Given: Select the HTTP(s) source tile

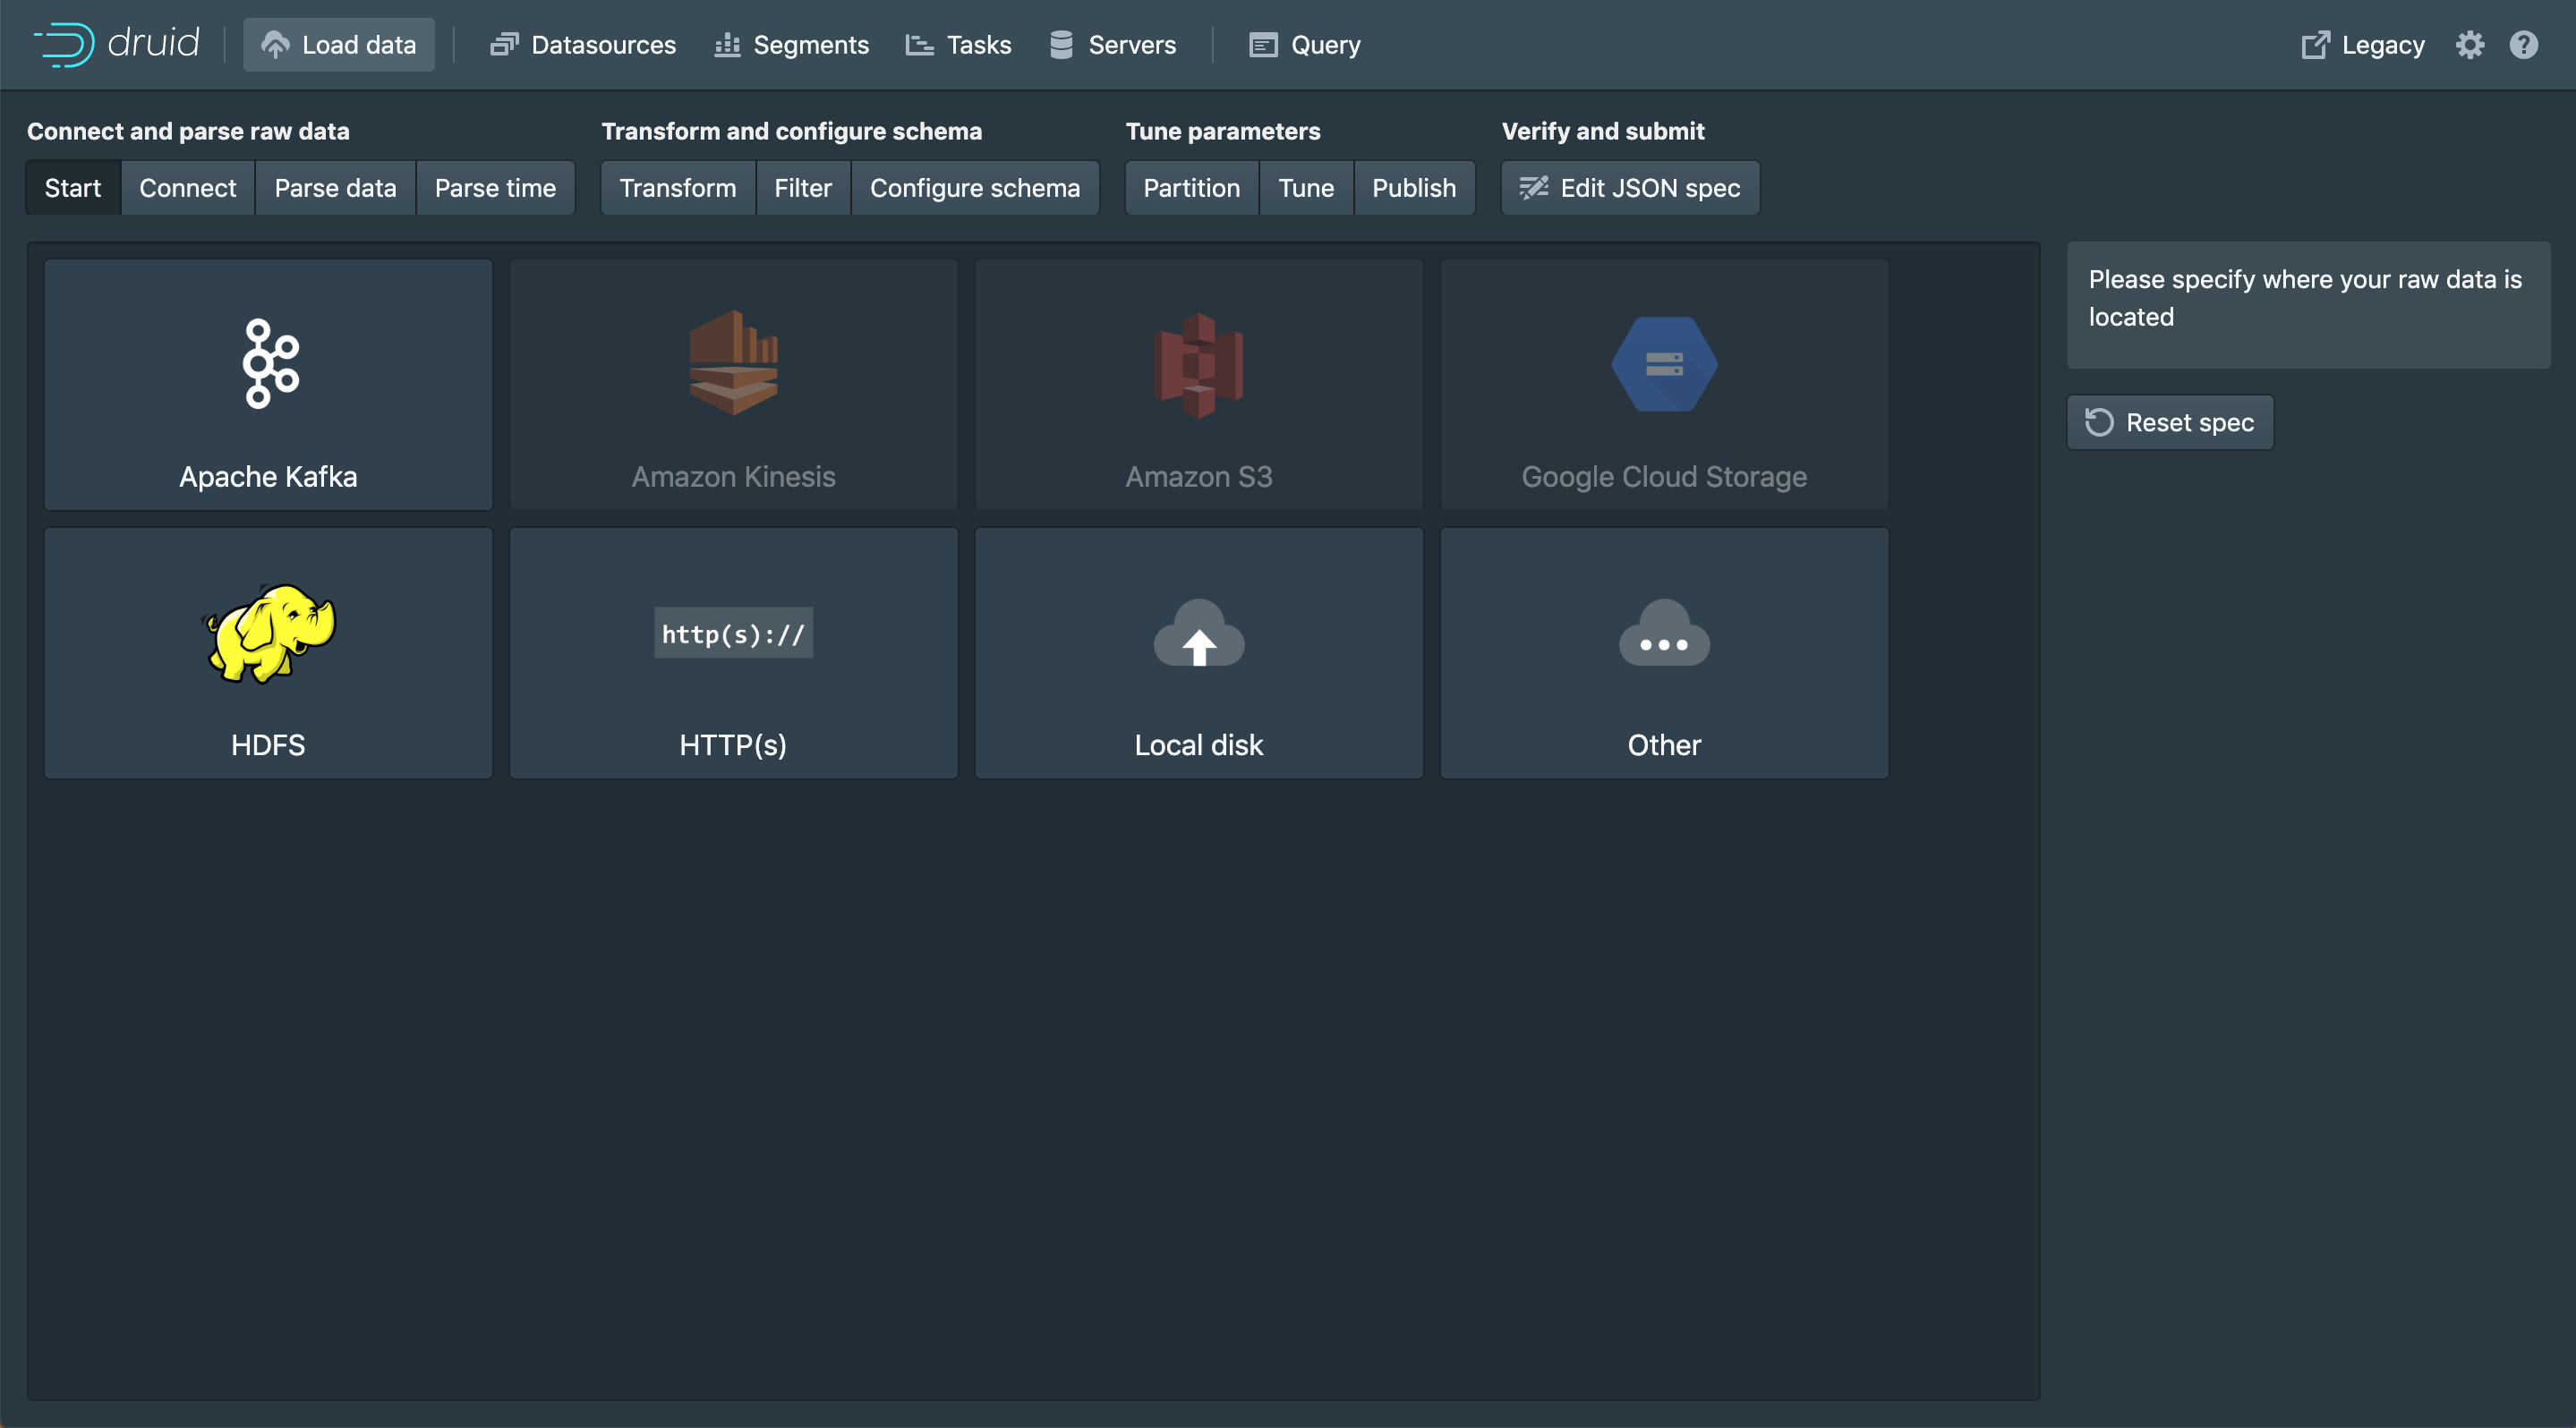Looking at the screenshot, I should pyautogui.click(x=733, y=652).
